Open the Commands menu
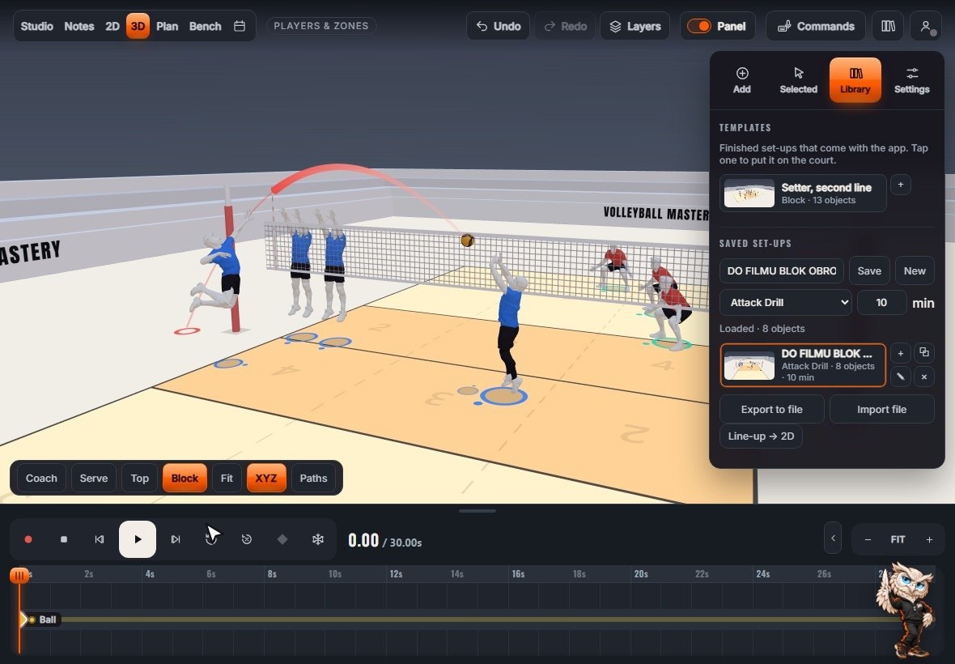955x664 pixels. [816, 26]
